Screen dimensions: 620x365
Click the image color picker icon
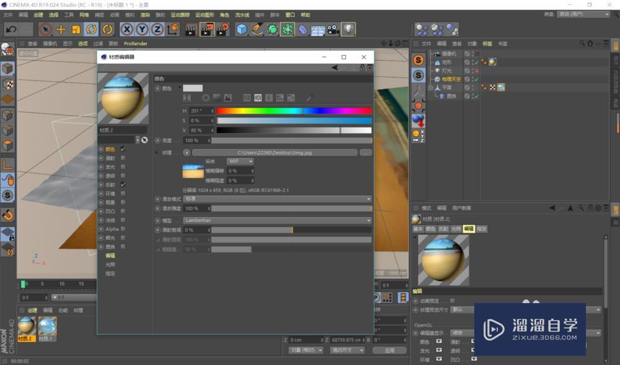(x=228, y=98)
